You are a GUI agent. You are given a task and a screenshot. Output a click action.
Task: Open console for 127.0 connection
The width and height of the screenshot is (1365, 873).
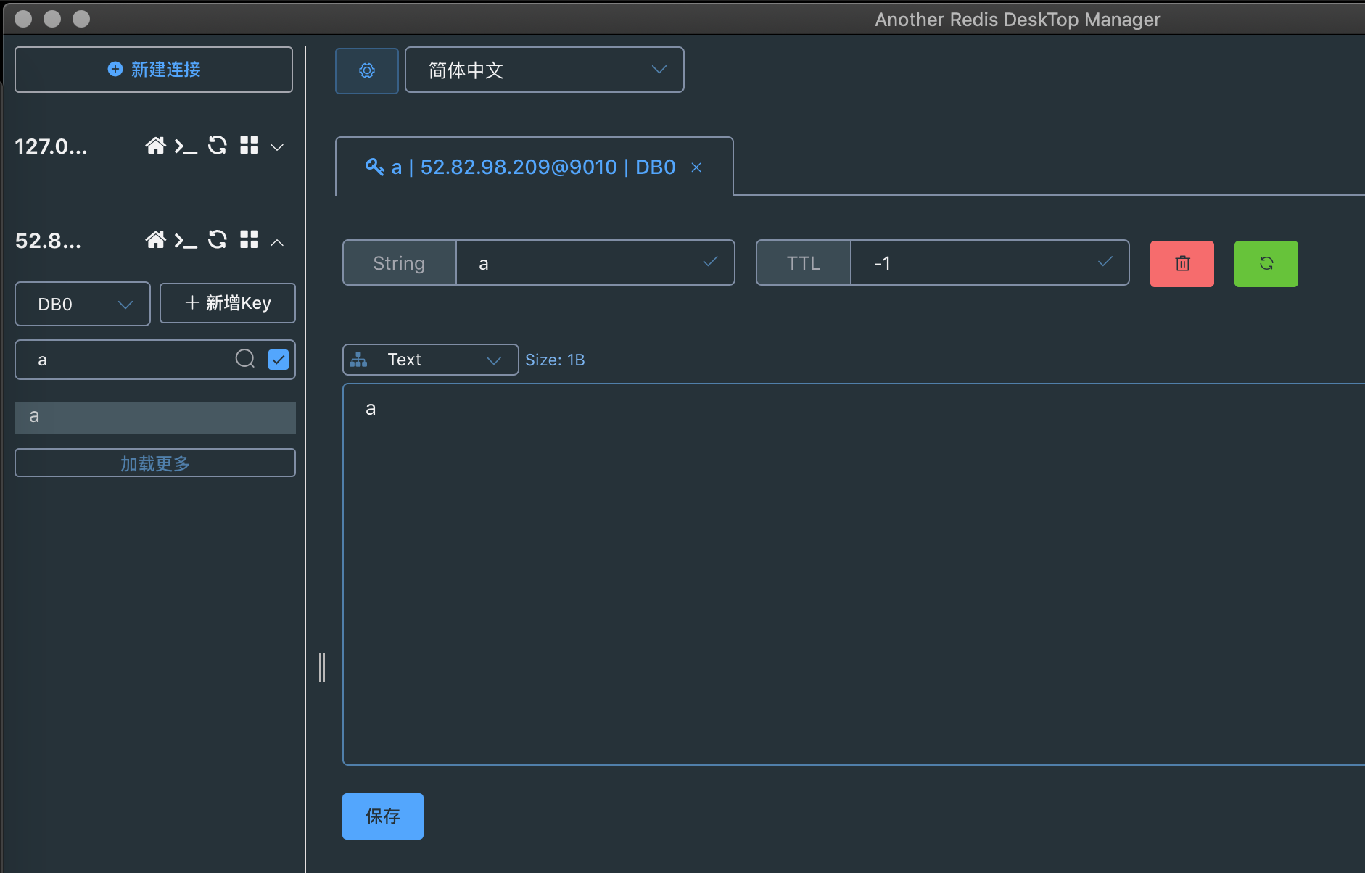pos(186,146)
